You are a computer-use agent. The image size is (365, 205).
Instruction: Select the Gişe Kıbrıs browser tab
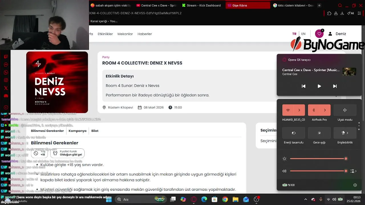(248, 5)
